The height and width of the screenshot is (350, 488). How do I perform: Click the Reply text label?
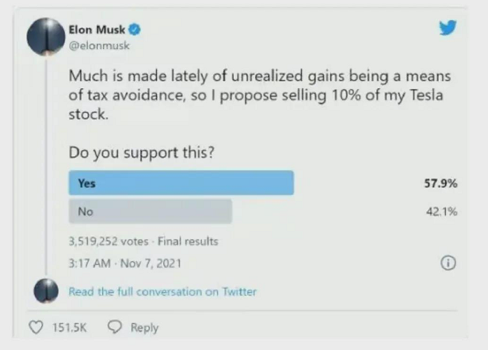[x=144, y=327]
